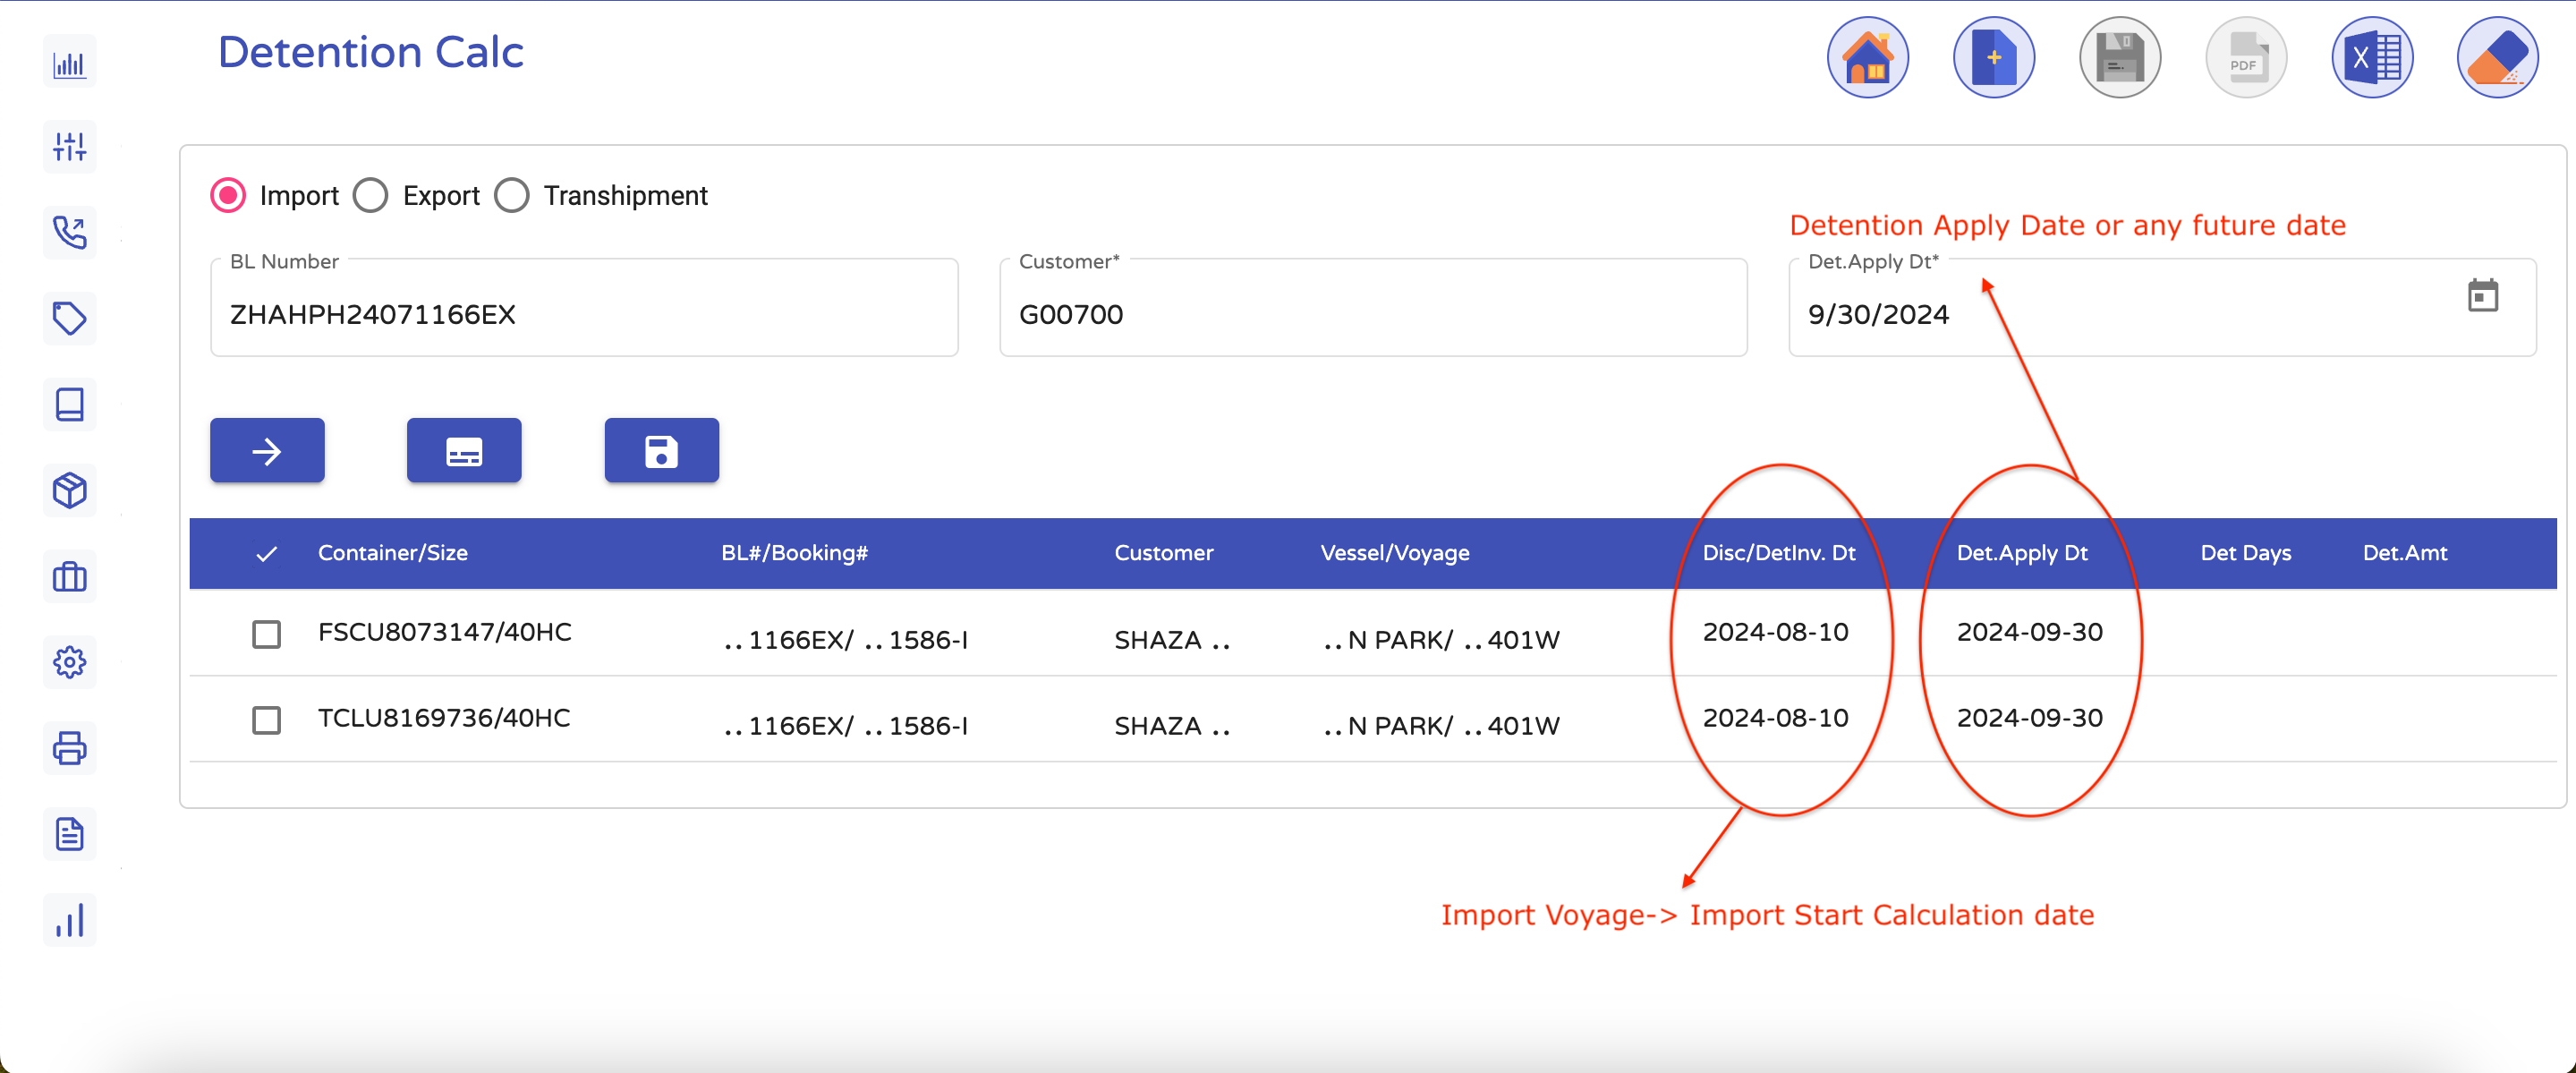The height and width of the screenshot is (1073, 2576).
Task: Check the FSCU8073147/40HC container row checkbox
Action: tap(266, 634)
